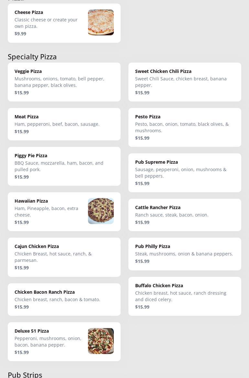
Task: Click the Hawaiian Pizza photo thumbnail
Action: coord(101,211)
